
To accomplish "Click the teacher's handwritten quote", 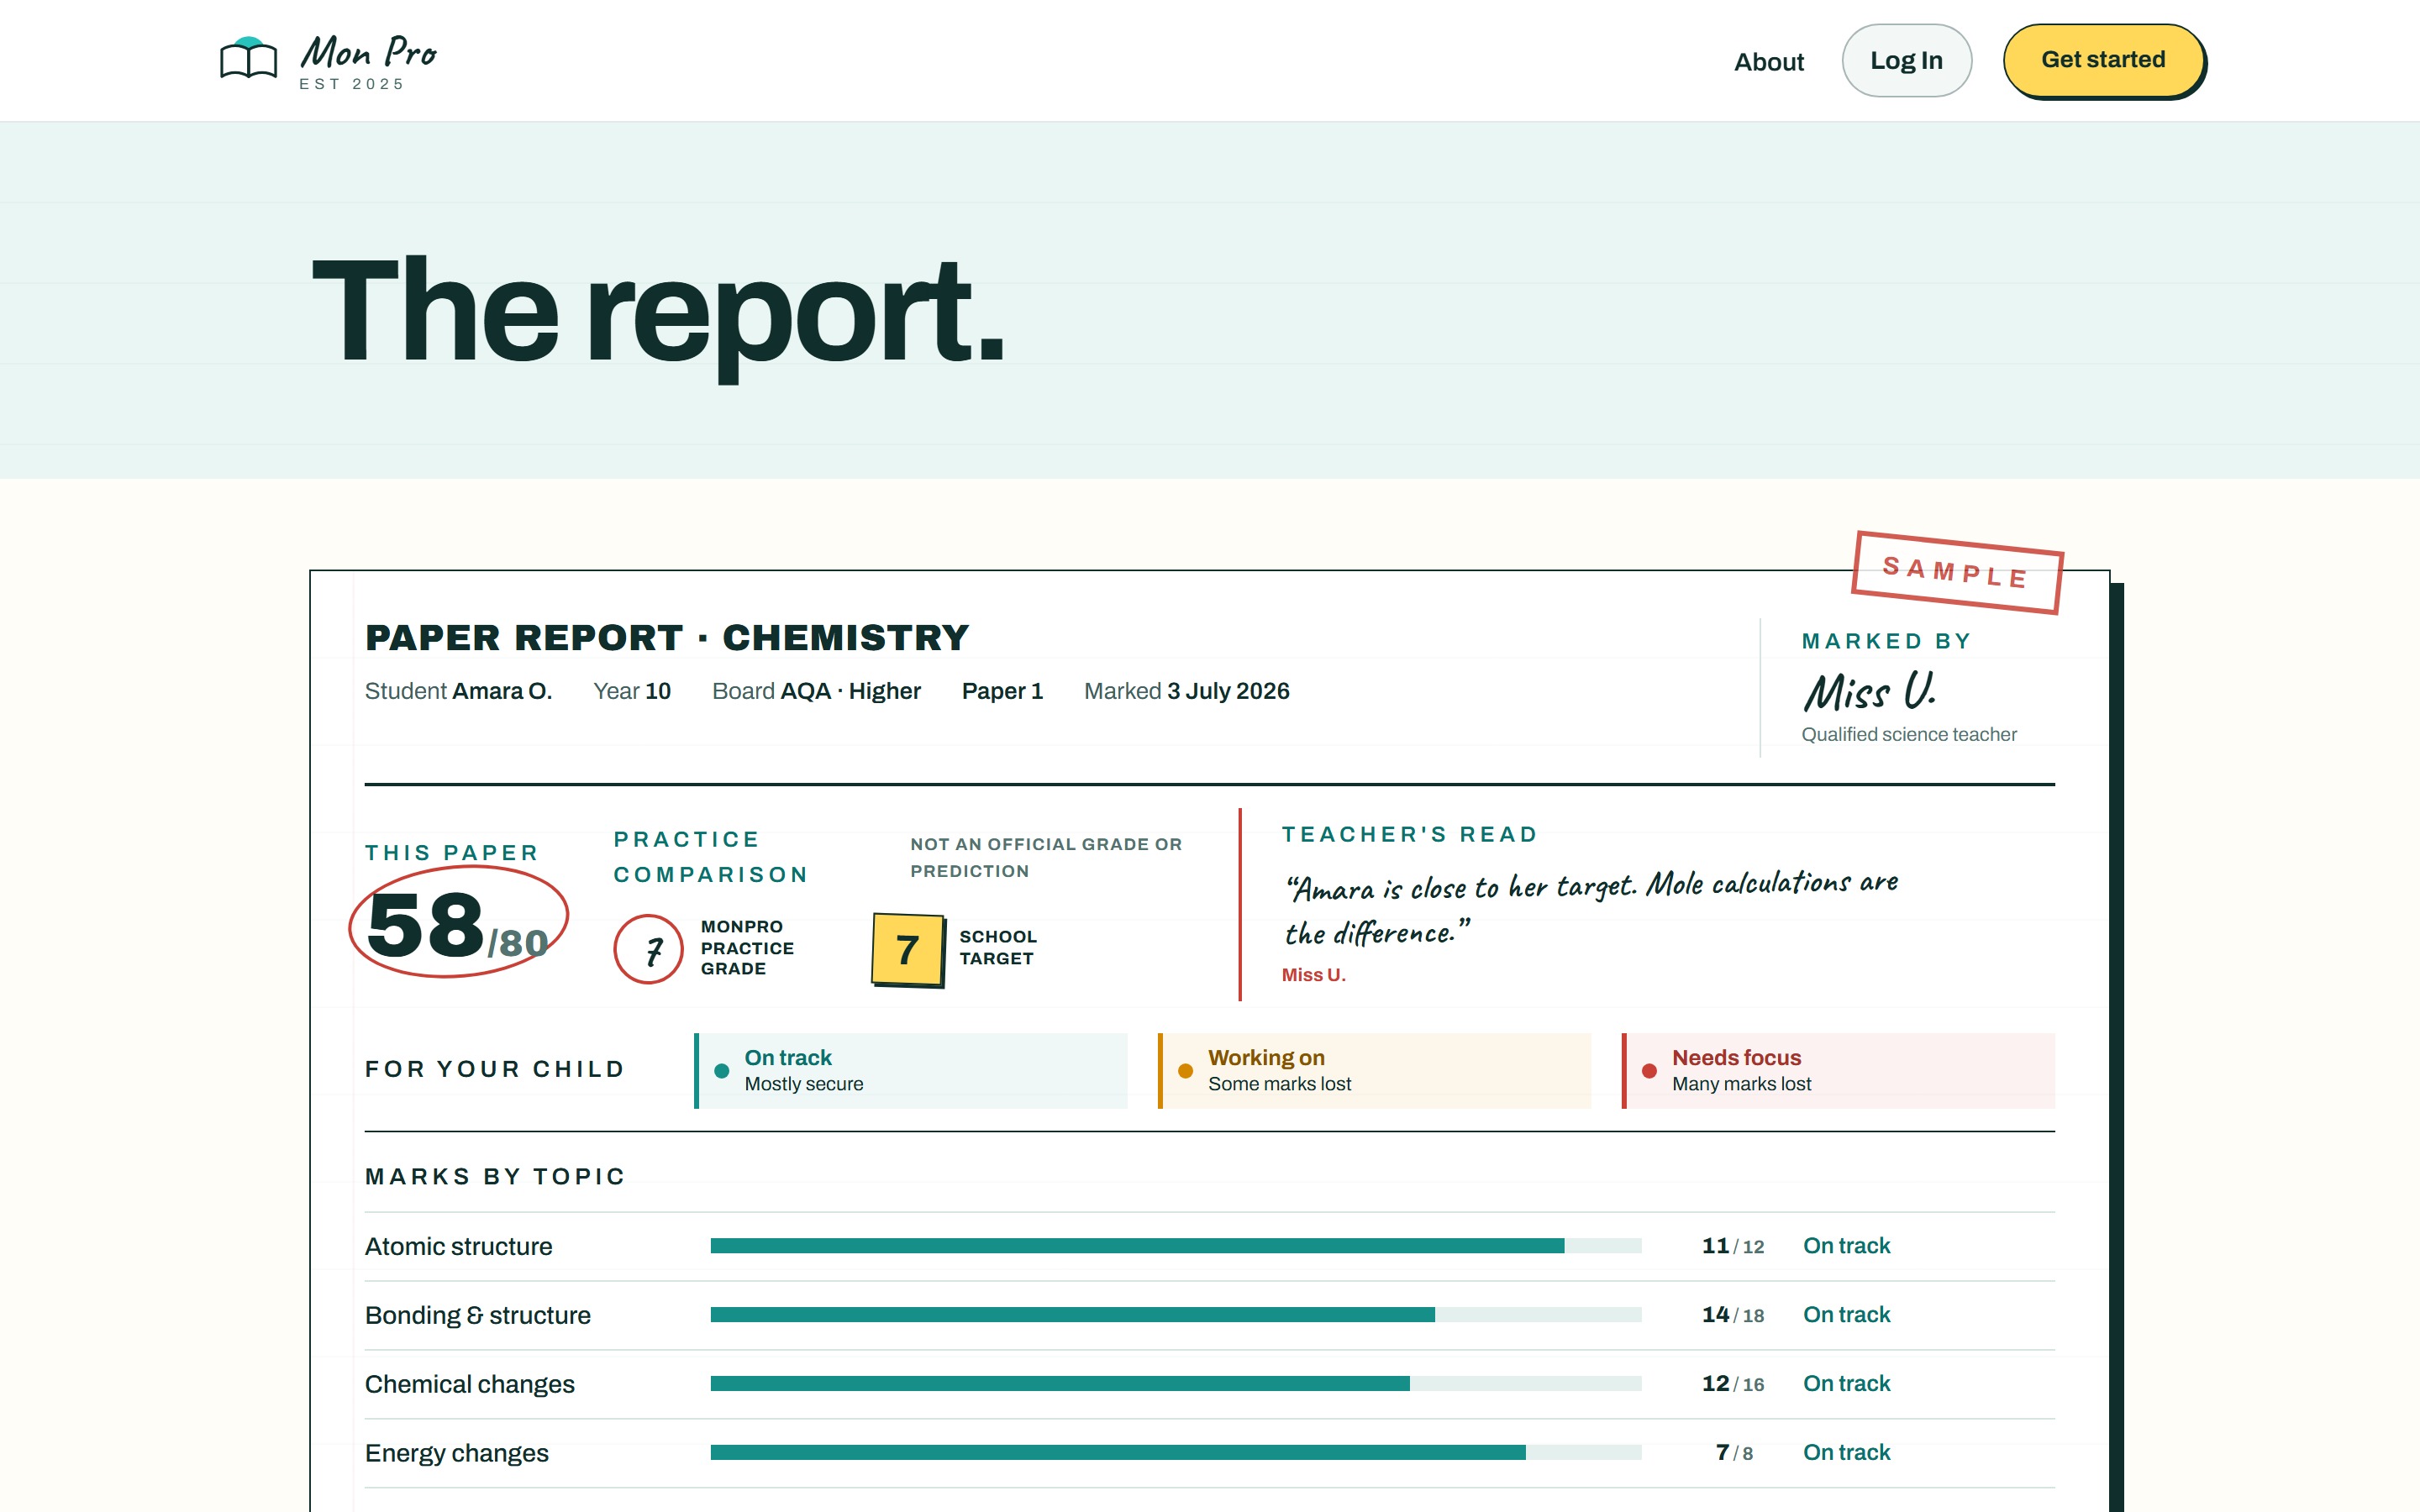I will pyautogui.click(x=1590, y=908).
